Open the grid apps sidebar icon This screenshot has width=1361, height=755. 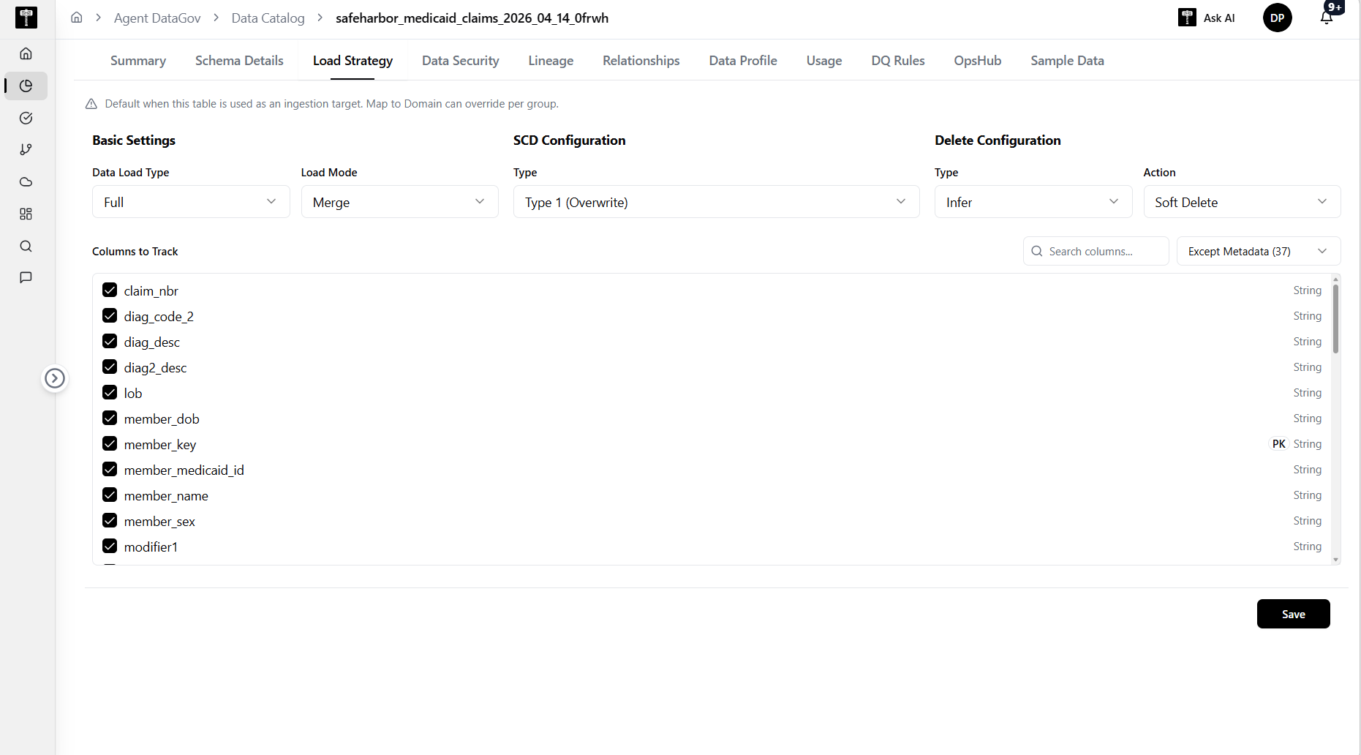point(26,214)
